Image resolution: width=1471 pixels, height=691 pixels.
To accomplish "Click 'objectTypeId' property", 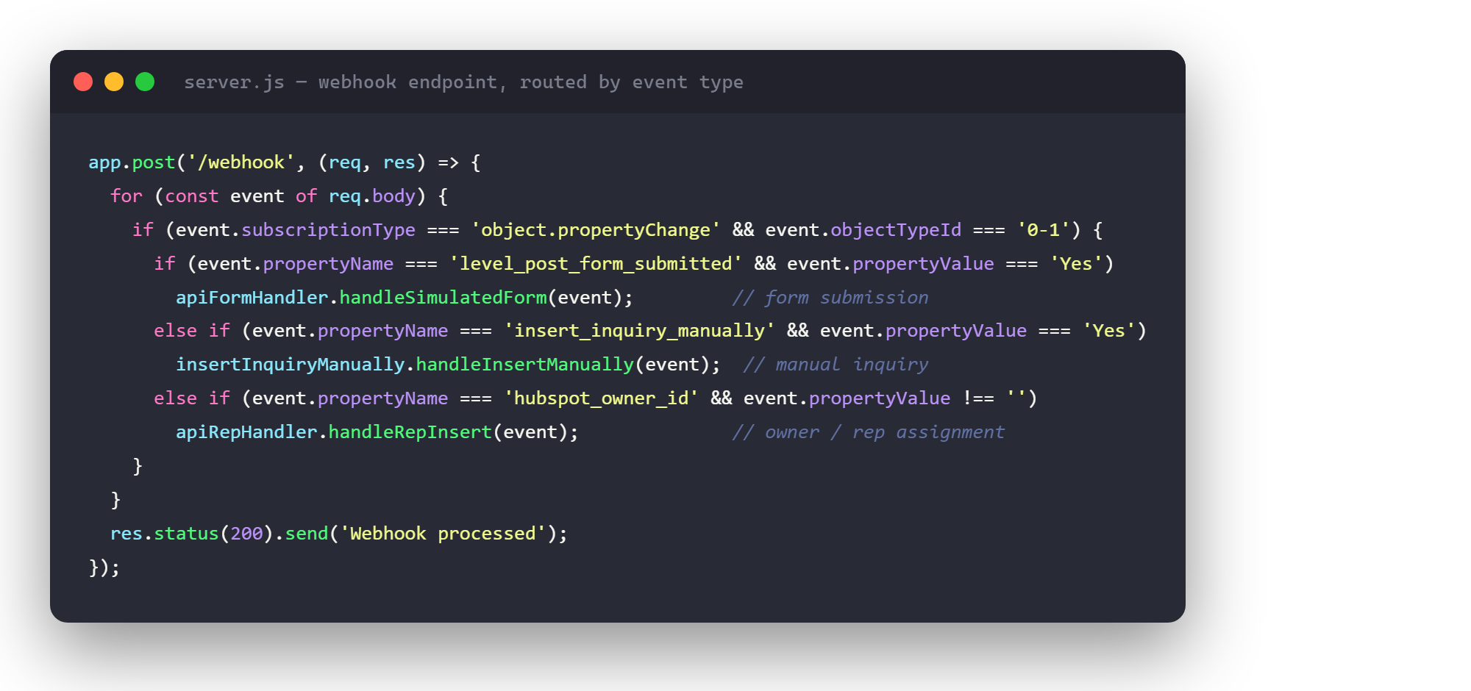I will [x=896, y=230].
